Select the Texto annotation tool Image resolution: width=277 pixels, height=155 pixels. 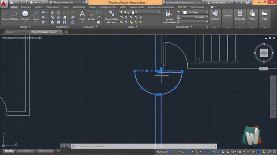82,15
